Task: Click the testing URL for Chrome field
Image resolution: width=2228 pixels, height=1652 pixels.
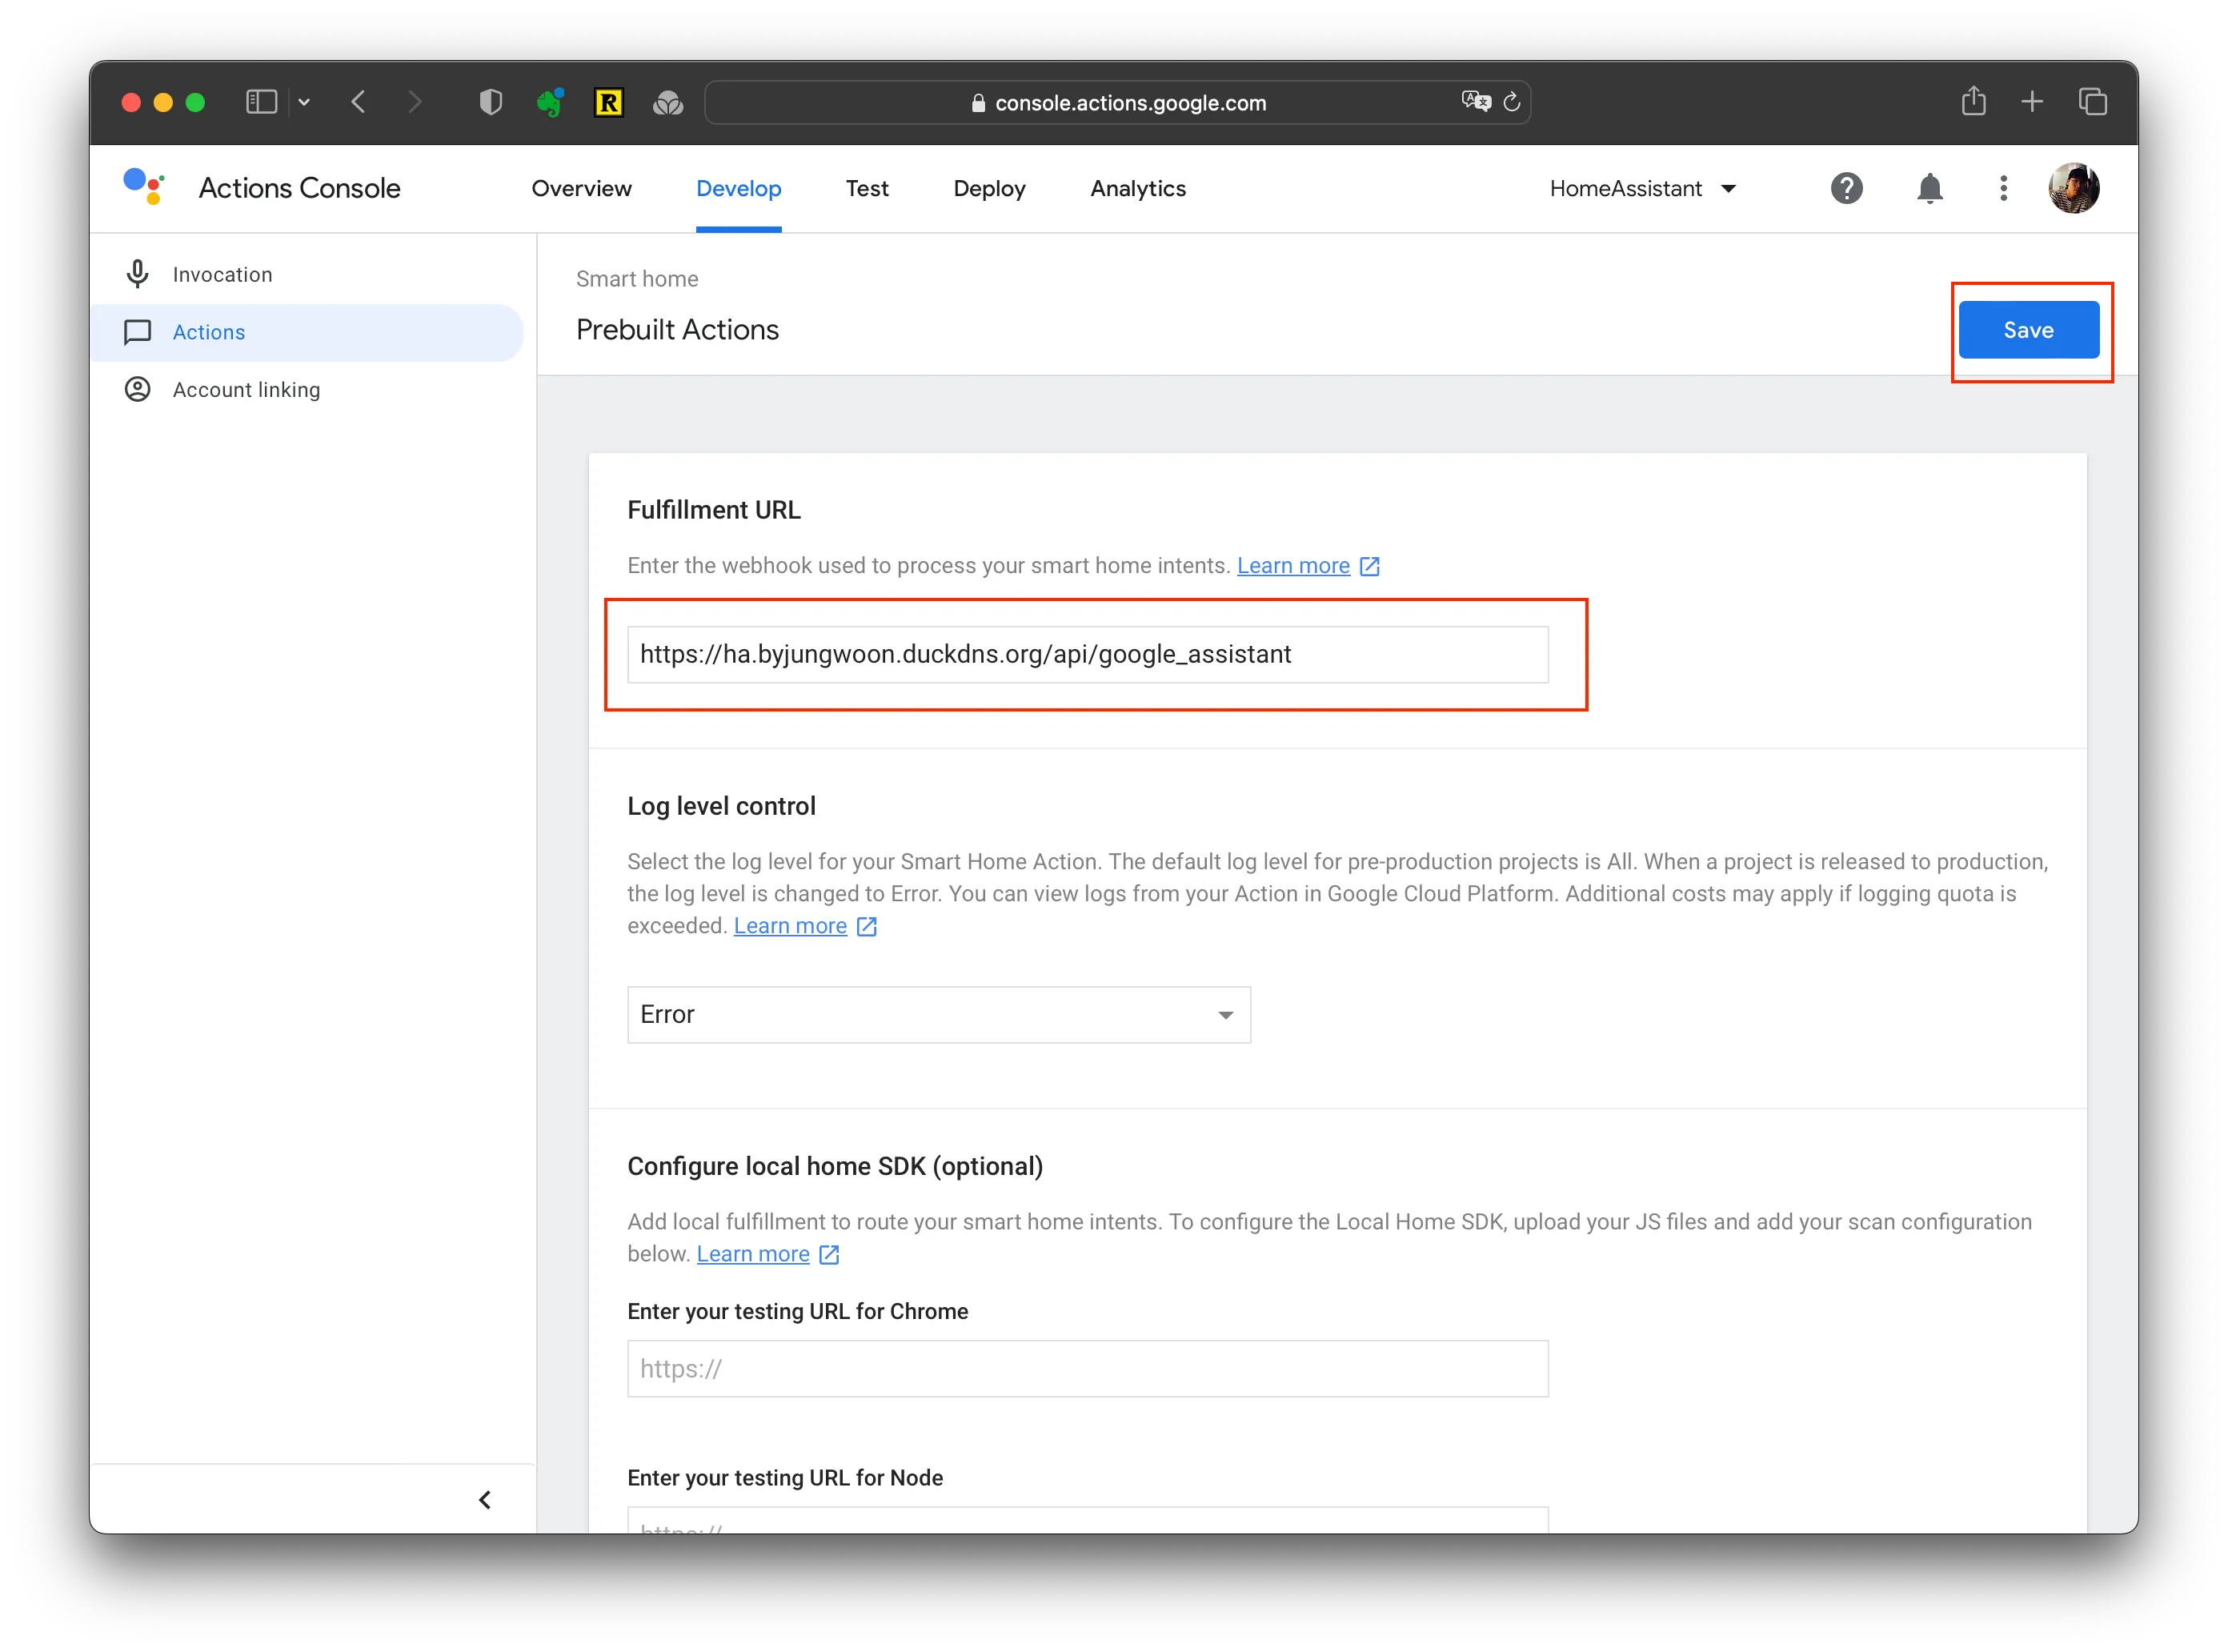Action: click(1087, 1368)
